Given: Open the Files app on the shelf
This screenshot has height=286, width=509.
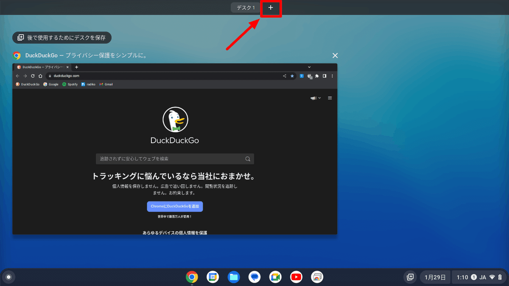Looking at the screenshot, I should click(x=234, y=277).
